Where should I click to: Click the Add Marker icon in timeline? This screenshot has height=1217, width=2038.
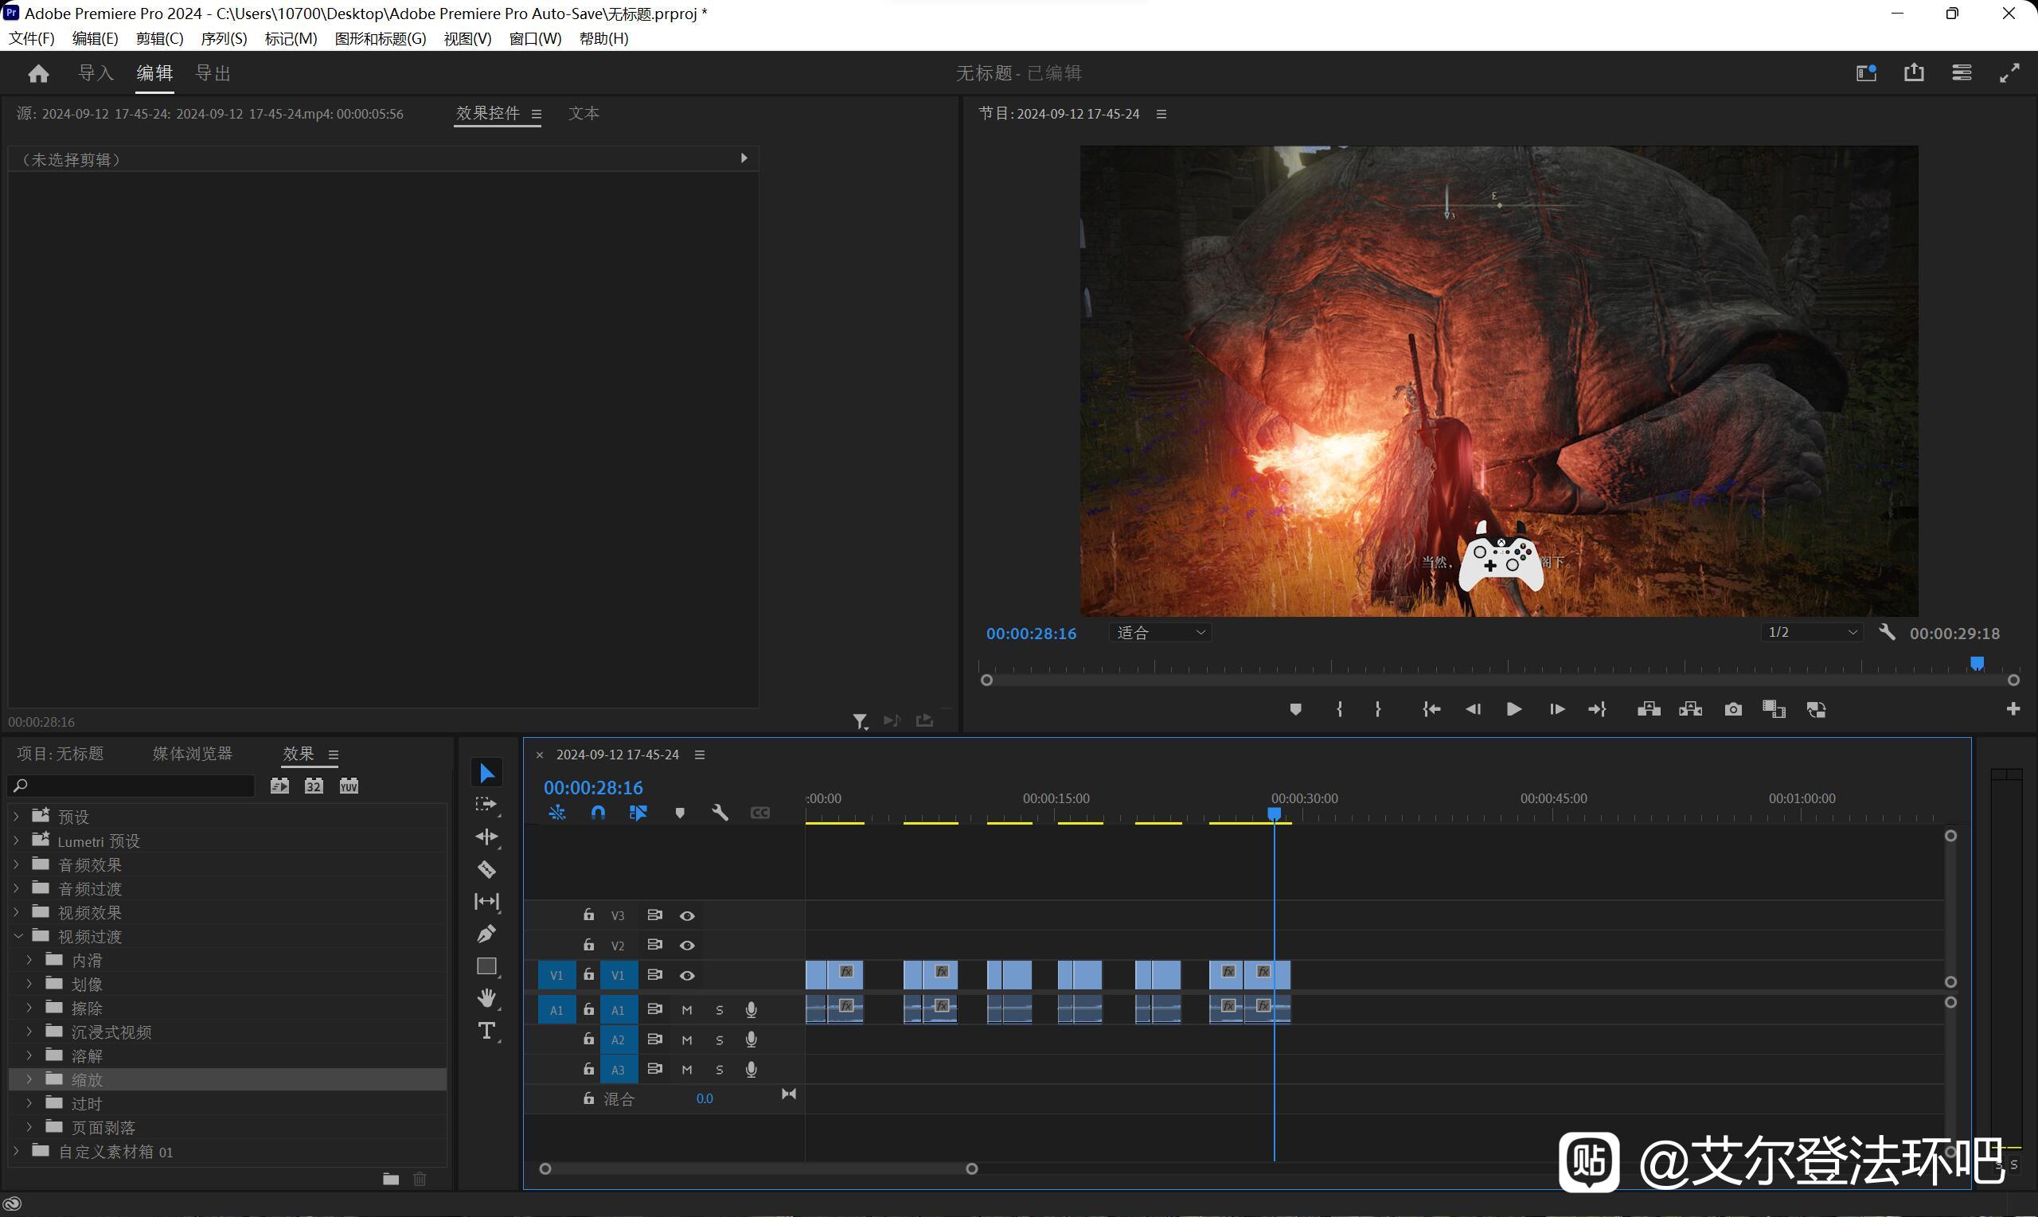click(x=680, y=813)
